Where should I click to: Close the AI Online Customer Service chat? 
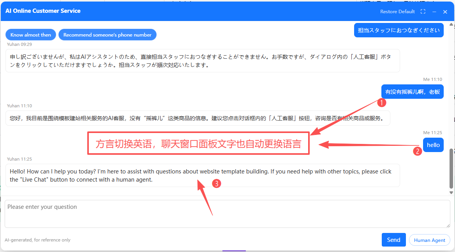pos(445,12)
